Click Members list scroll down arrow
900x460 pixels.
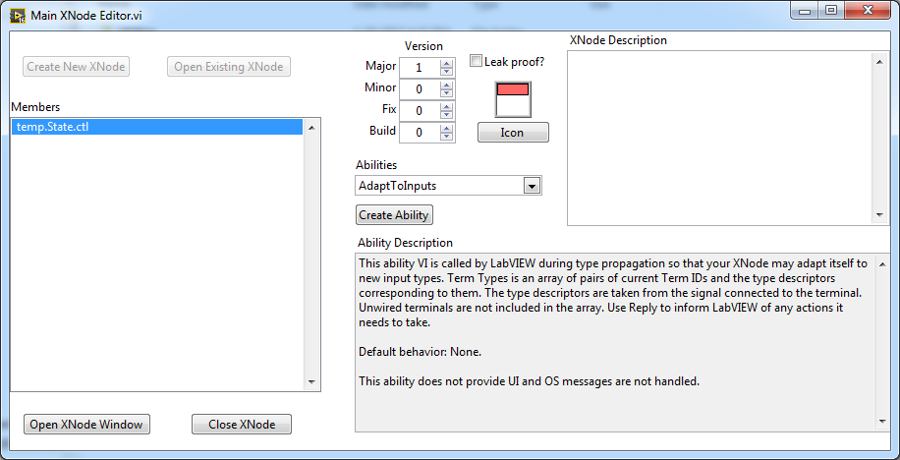(311, 382)
